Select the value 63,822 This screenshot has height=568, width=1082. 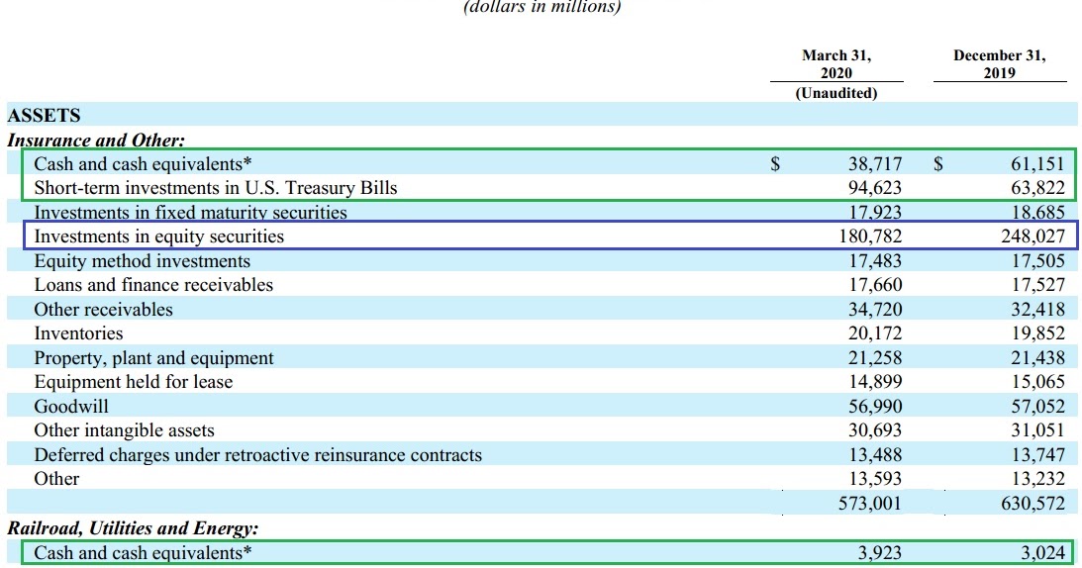click(x=1037, y=188)
